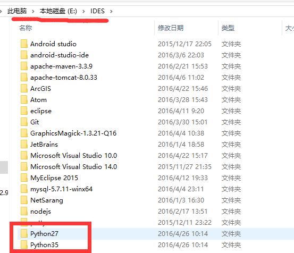Select the folder name 'android-studio-ide'

coord(60,55)
